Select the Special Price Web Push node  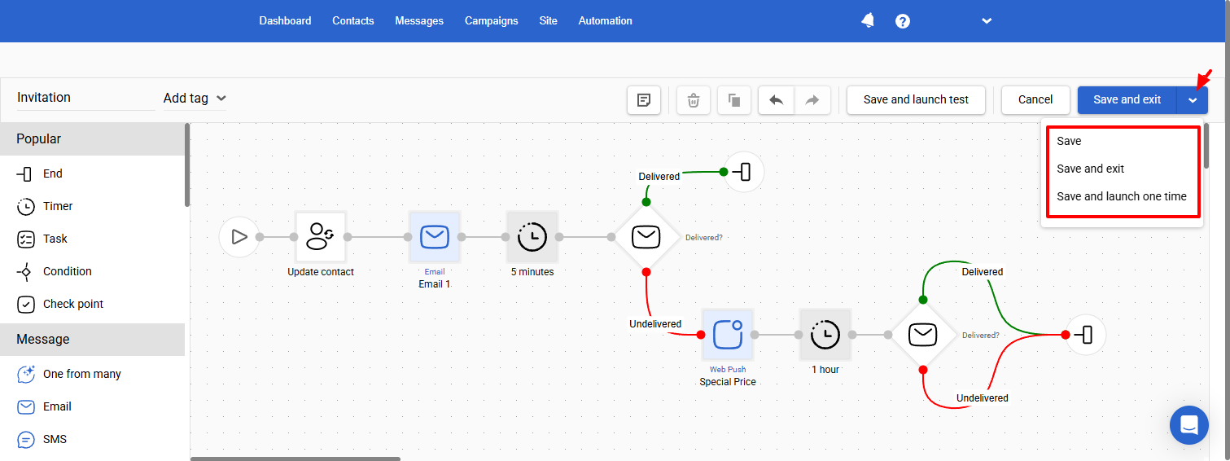[728, 335]
